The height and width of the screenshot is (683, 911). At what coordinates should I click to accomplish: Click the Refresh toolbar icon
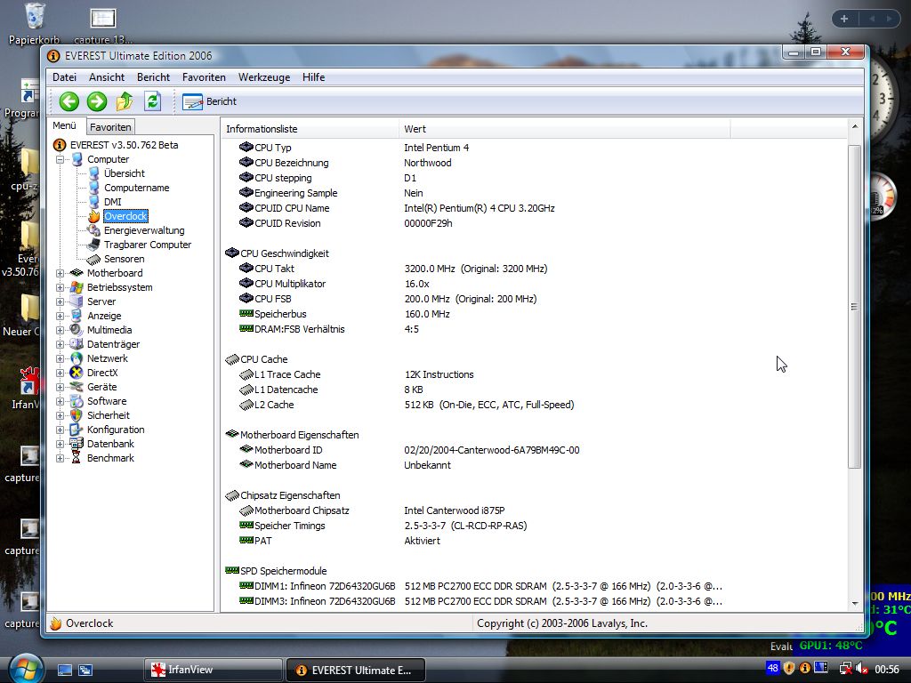pyautogui.click(x=152, y=101)
